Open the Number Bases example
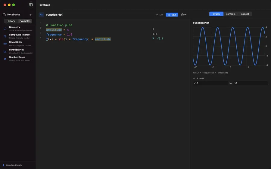Image resolution: width=271 pixels, height=169 pixels. 18,59
